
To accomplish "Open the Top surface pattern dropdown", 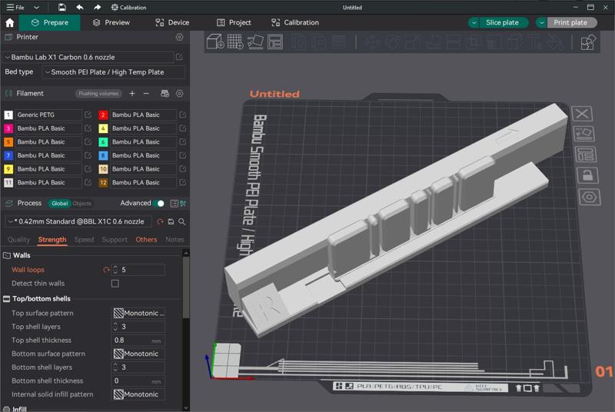I will [138, 314].
